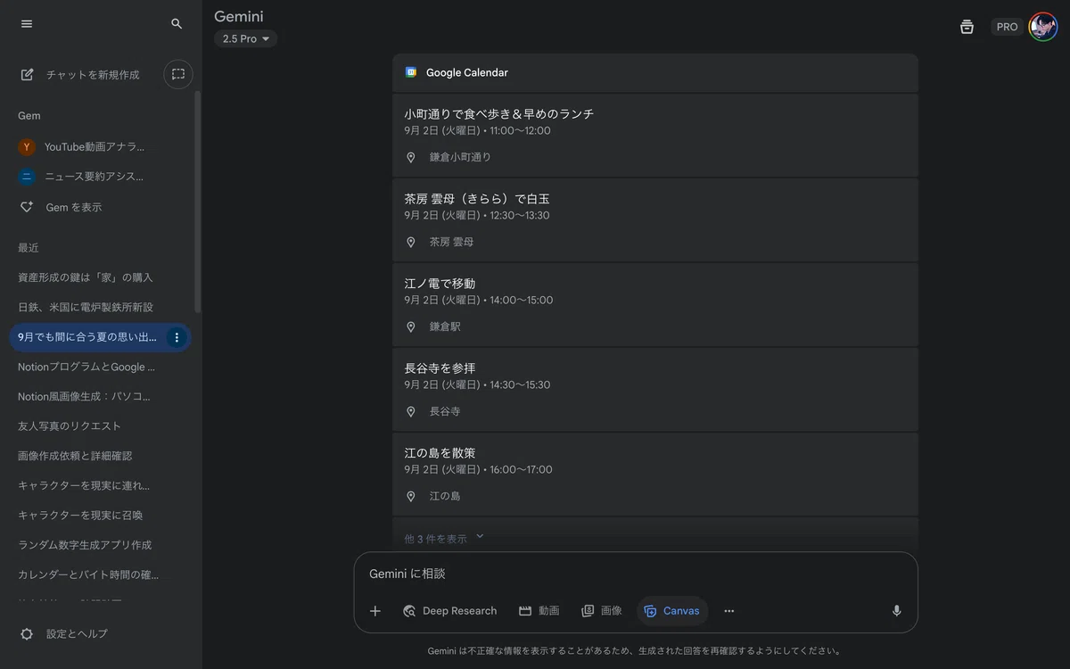The height and width of the screenshot is (669, 1070).
Task: Toggle Deep Research tool
Action: coord(449,611)
